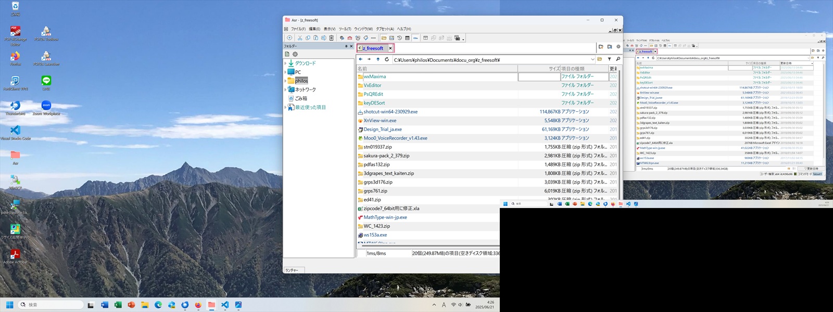Viewport: 833px width, 312px height.
Task: Click the red toolbox icon in Asr toolbar
Action: [350, 38]
